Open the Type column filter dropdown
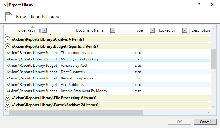This screenshot has width=220, height=128. pyautogui.click(x=152, y=30)
